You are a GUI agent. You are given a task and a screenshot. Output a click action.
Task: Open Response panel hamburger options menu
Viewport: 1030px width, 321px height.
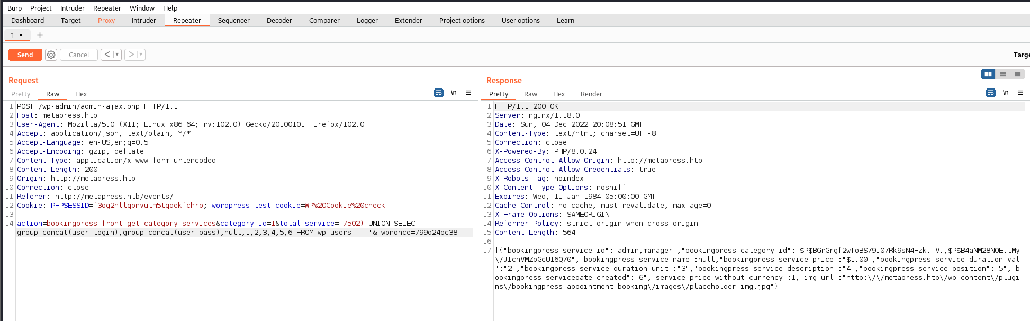coord(1020,93)
